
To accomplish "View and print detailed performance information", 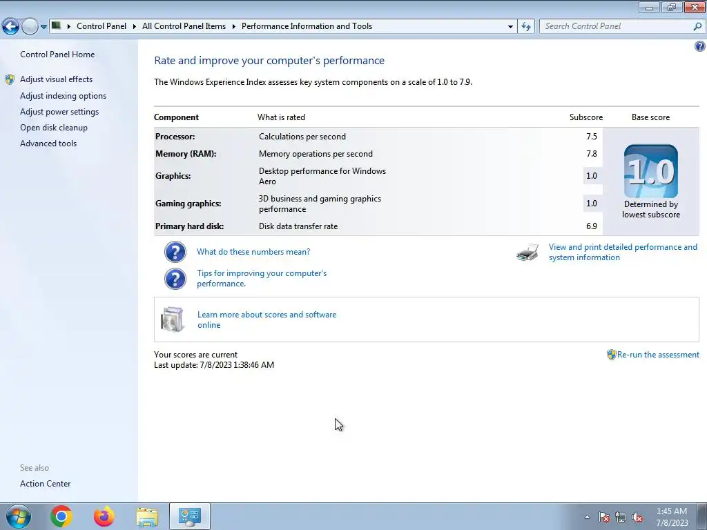I will pos(623,252).
